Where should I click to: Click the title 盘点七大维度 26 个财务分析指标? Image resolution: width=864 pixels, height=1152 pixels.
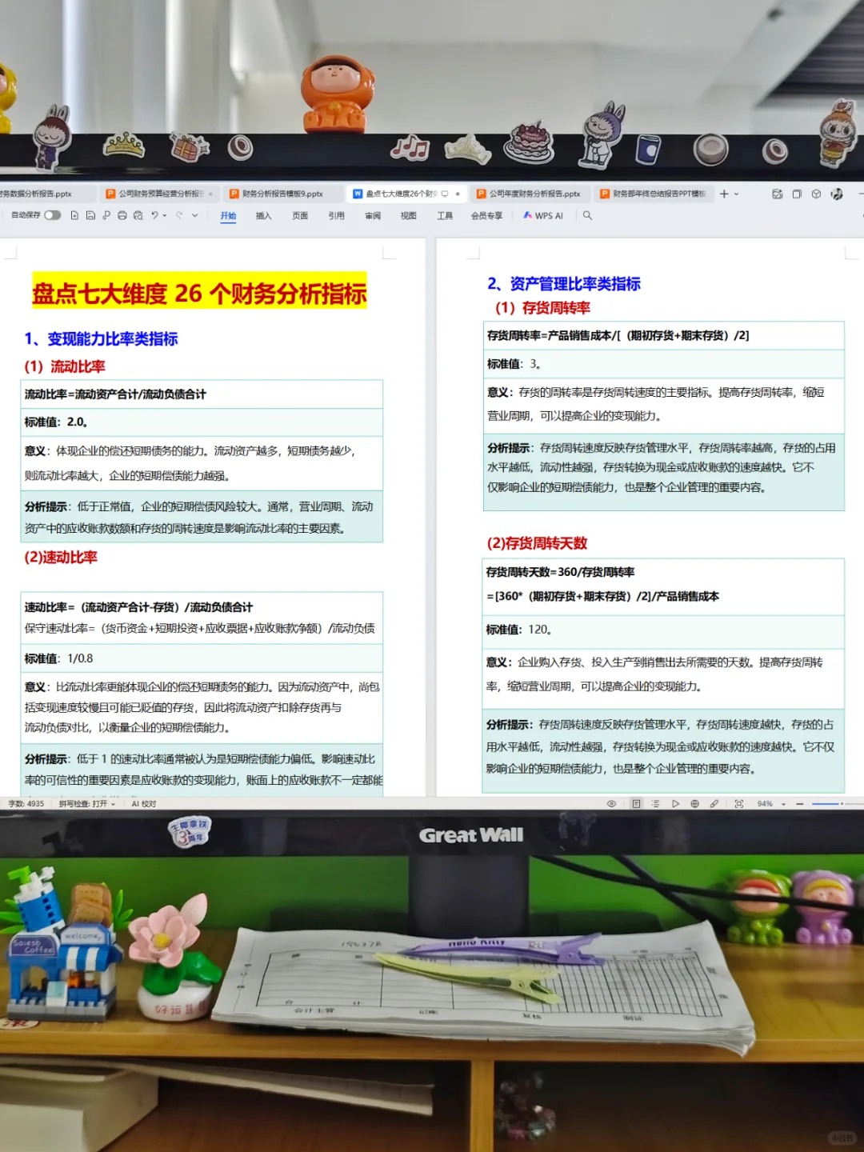point(199,294)
